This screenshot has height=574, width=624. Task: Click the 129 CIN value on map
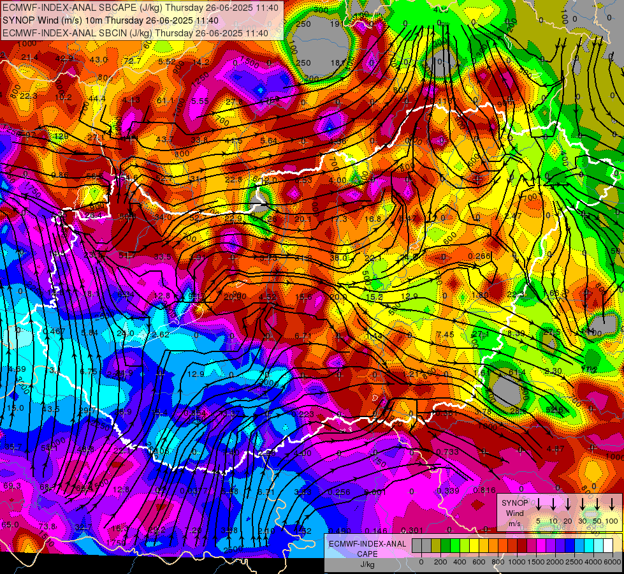[x=61, y=136]
